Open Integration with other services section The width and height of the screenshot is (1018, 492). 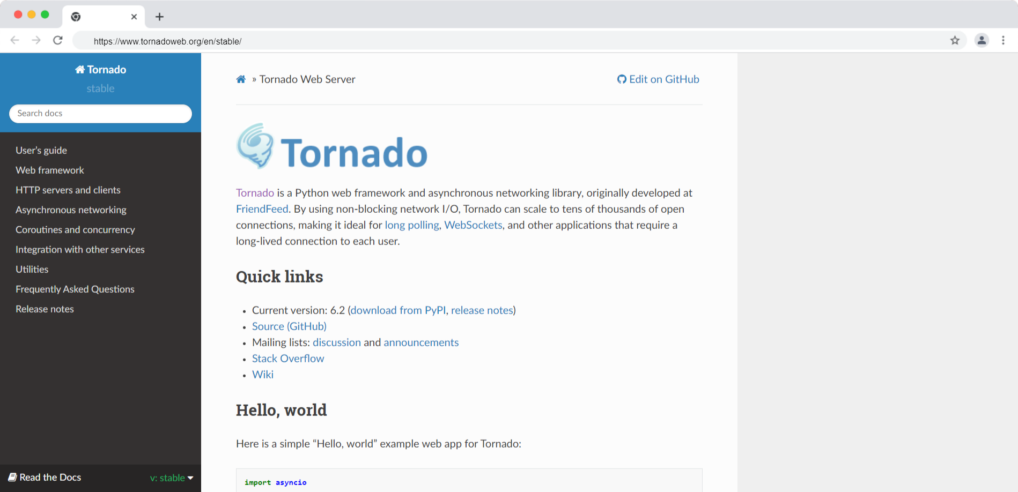pos(80,250)
